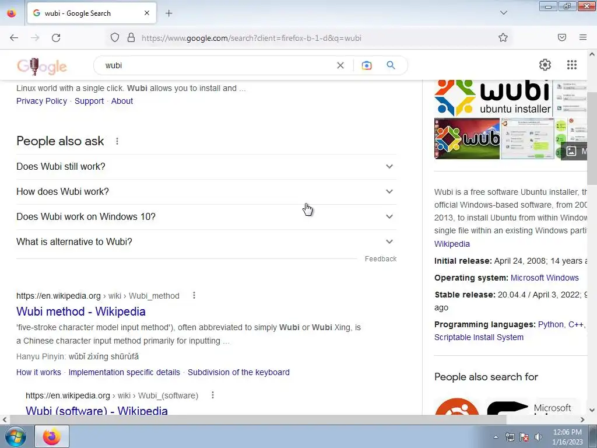Expand Does Wubi still work question
Viewport: 597px width, 448px height.
pos(206,166)
